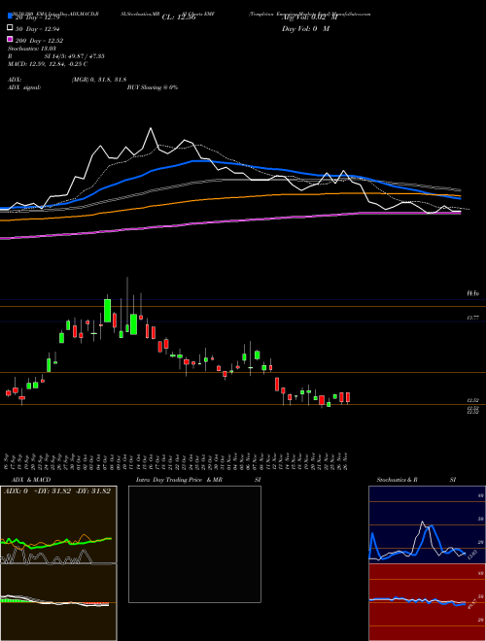The width and height of the screenshot is (486, 641).
Task: Click the 'ADX signal:' label
Action: click(24, 87)
